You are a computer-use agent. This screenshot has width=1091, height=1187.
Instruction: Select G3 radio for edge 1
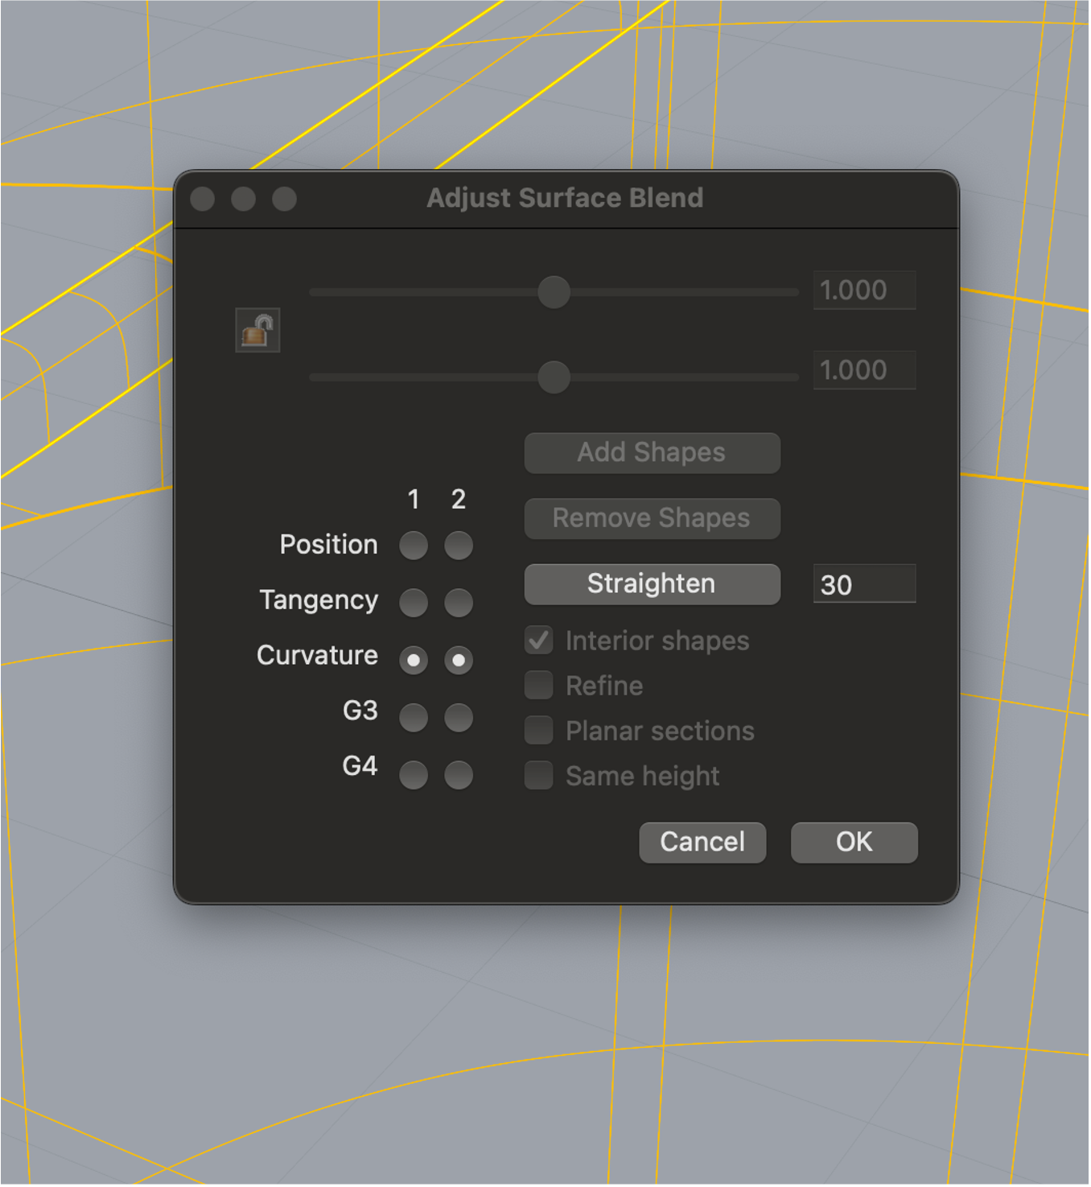414,718
